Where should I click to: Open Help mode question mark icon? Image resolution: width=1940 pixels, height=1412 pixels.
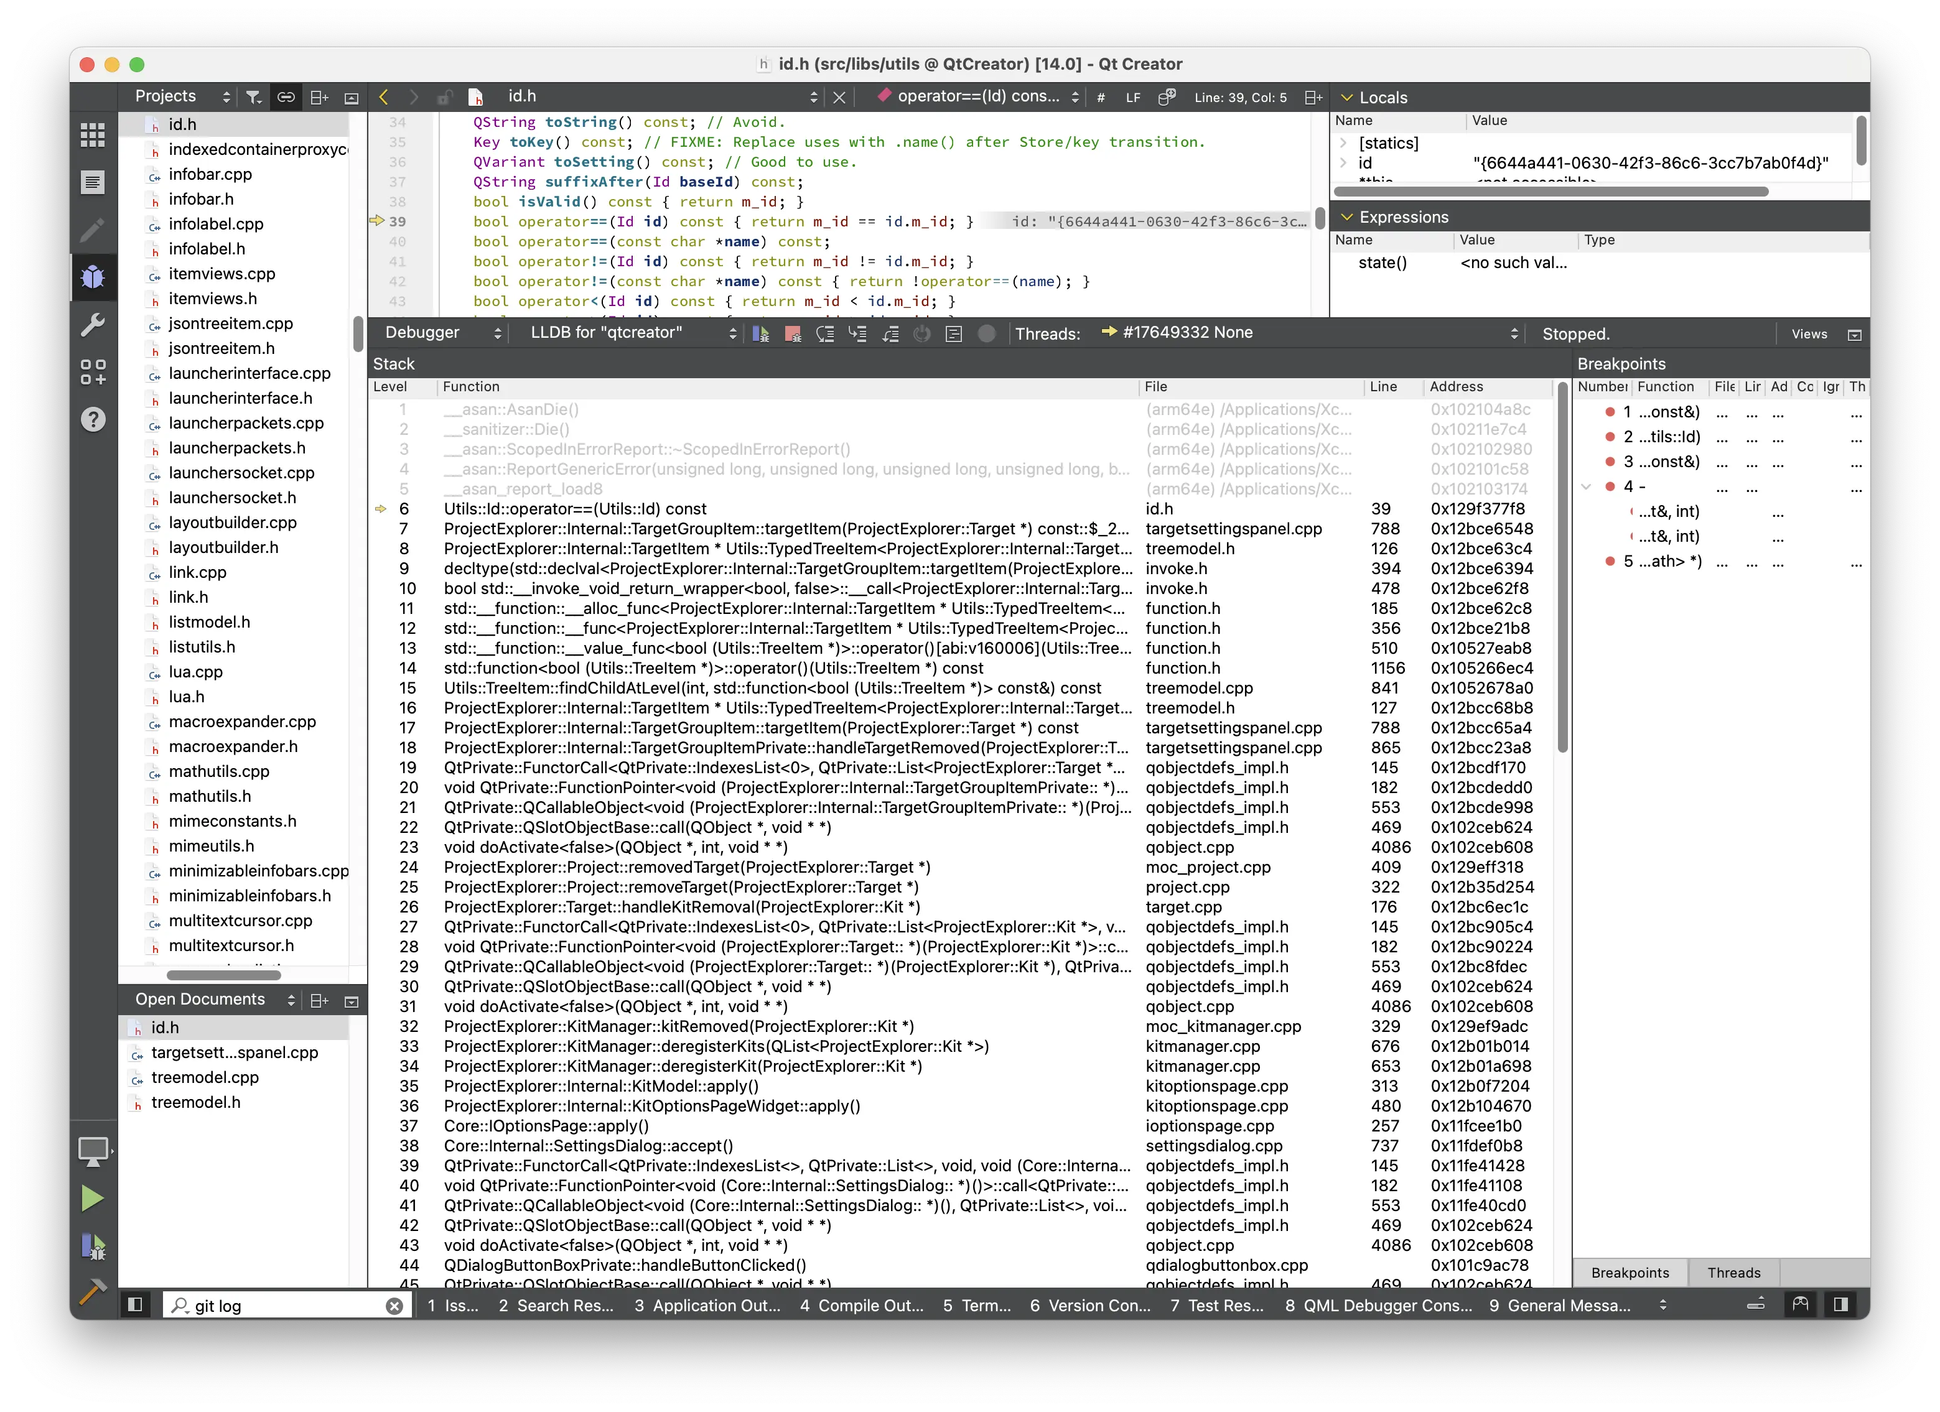click(92, 419)
